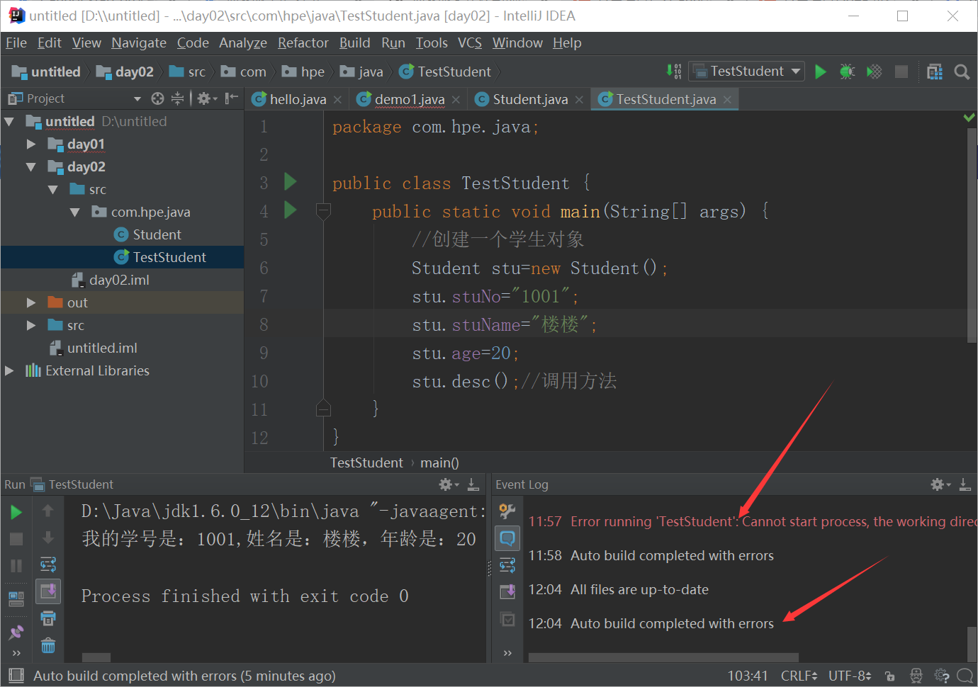Collapse all in the Project panel
Screen dimensions: 978x687
tap(177, 98)
